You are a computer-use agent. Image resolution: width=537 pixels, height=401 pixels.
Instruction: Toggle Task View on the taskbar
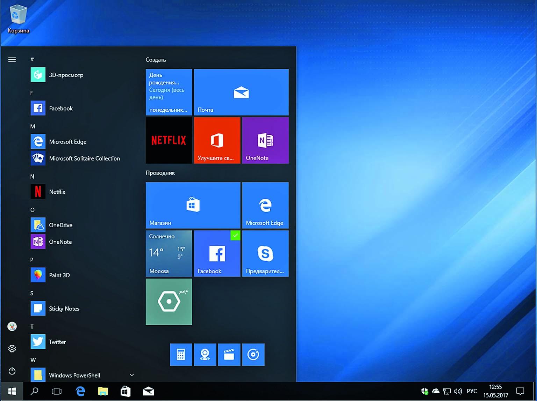[56, 392]
